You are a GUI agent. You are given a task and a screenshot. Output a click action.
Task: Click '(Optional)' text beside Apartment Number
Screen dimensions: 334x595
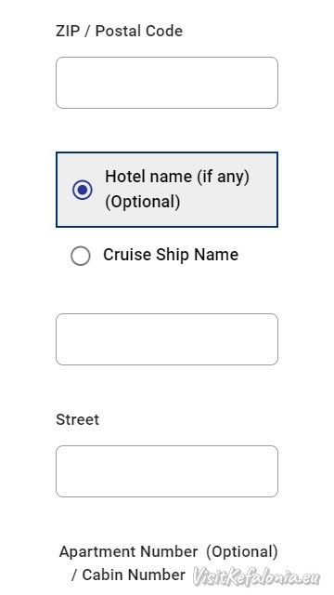(x=242, y=551)
